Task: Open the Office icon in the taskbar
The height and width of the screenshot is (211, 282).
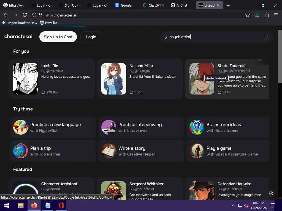Action: pyautogui.click(x=61, y=206)
